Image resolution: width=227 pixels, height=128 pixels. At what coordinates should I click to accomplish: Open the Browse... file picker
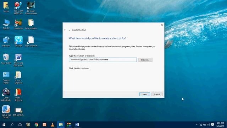point(145,60)
